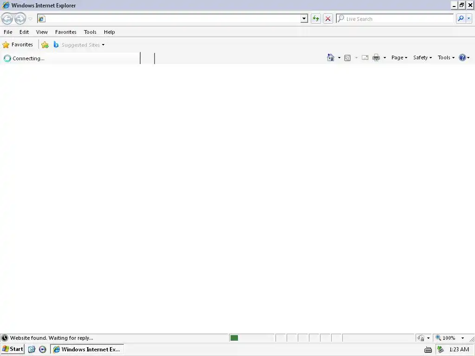The image size is (475, 356).
Task: Click Show Desktop quick launch icon
Action: [x=32, y=350]
